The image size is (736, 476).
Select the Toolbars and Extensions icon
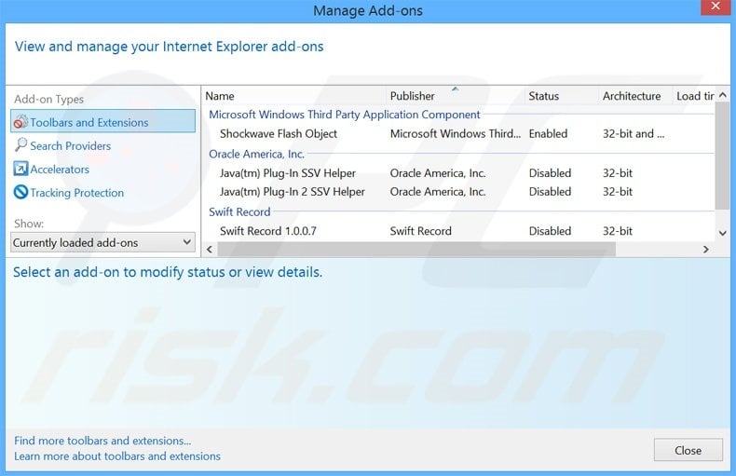(x=20, y=122)
